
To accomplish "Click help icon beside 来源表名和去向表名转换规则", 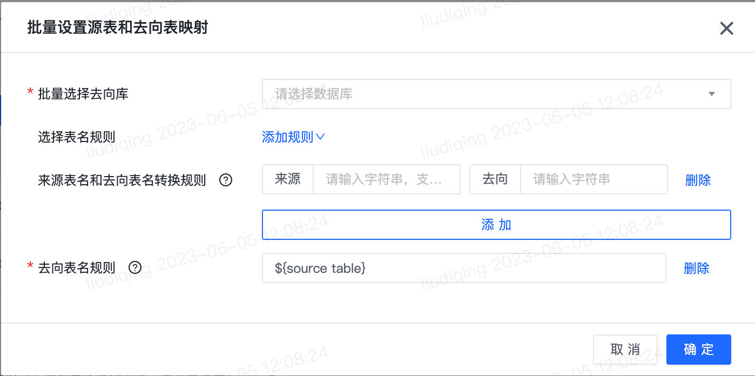I will tap(226, 180).
